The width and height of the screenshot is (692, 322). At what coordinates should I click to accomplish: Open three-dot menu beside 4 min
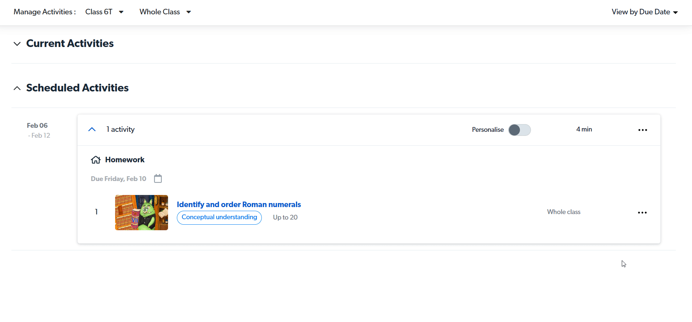[x=642, y=130]
